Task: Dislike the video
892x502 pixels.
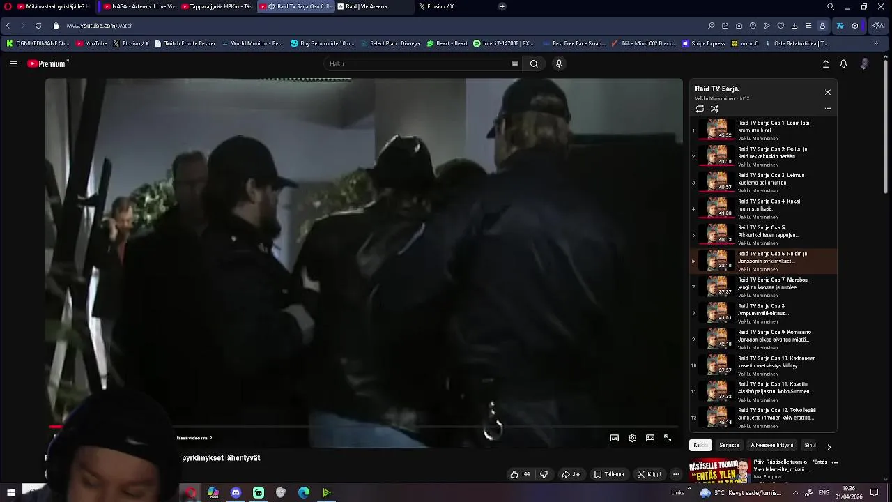Action: pyautogui.click(x=544, y=474)
